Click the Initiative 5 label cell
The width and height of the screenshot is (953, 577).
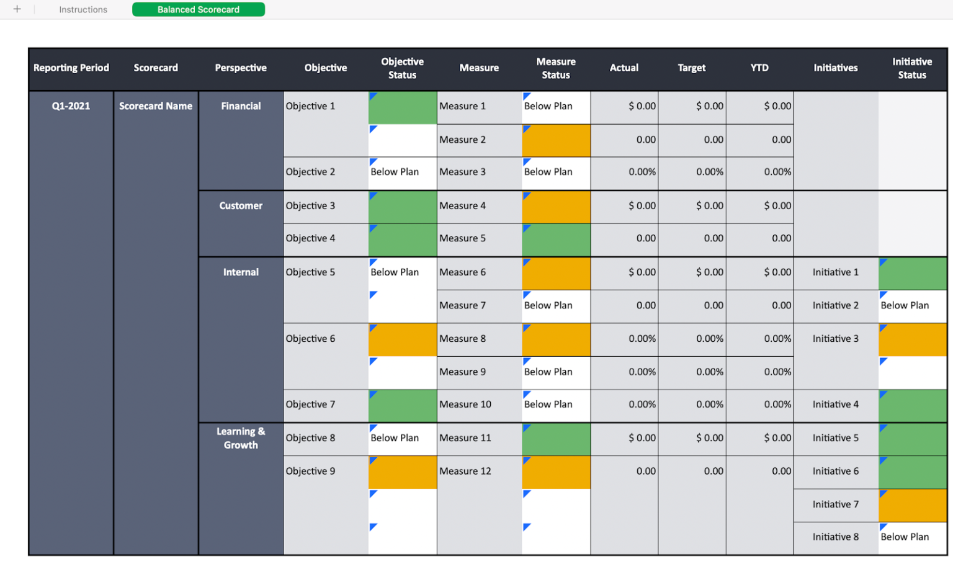834,439
